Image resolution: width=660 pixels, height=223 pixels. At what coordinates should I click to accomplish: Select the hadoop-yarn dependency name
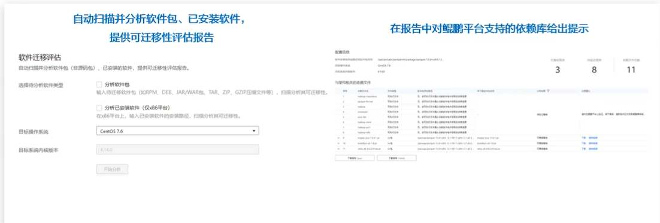click(x=364, y=127)
